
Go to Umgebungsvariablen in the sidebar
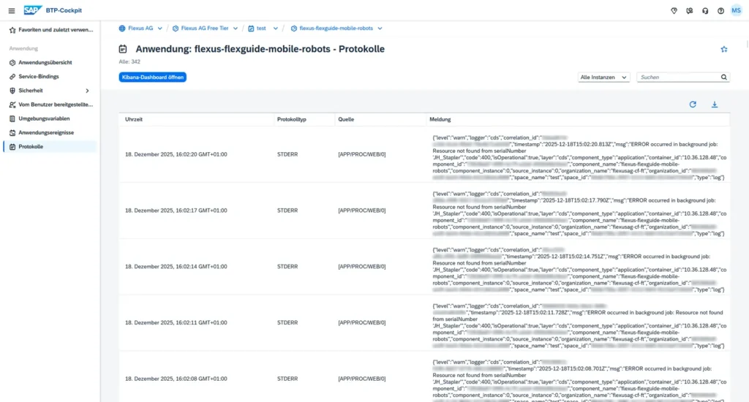(45, 118)
